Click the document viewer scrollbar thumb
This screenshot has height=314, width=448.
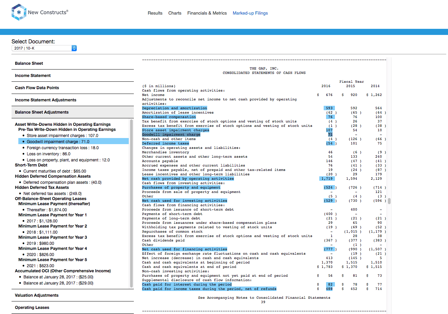coord(389,201)
